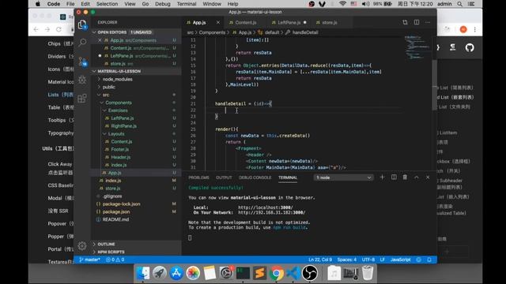Collapse the src folder
This screenshot has width=506, height=284.
point(105,95)
